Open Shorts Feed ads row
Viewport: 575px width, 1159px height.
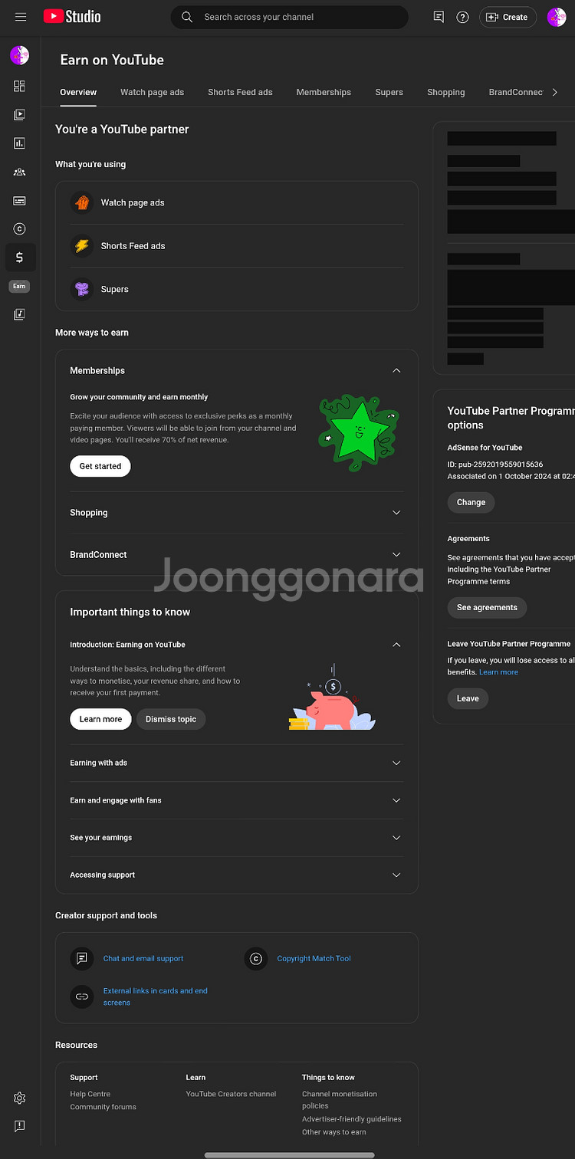tap(237, 246)
